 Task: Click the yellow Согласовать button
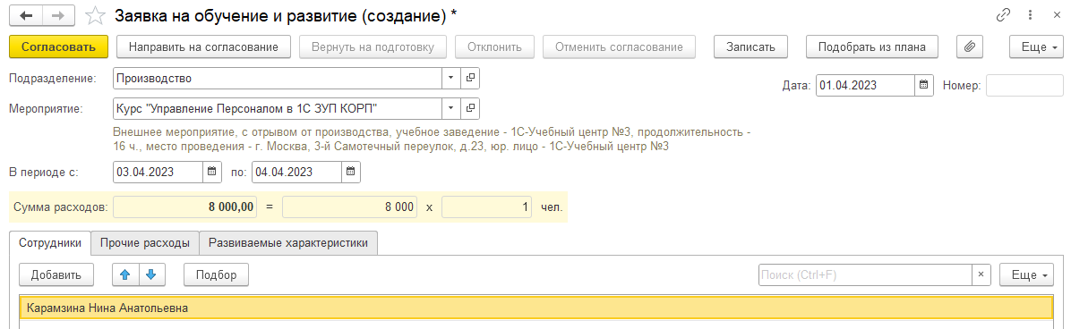pos(59,47)
